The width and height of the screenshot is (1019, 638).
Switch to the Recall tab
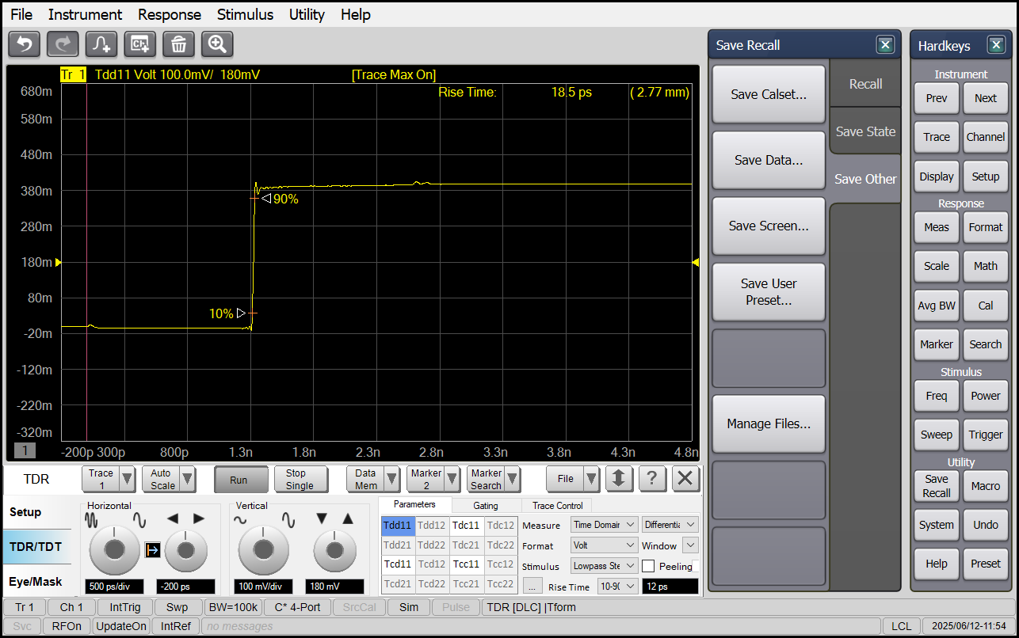865,84
